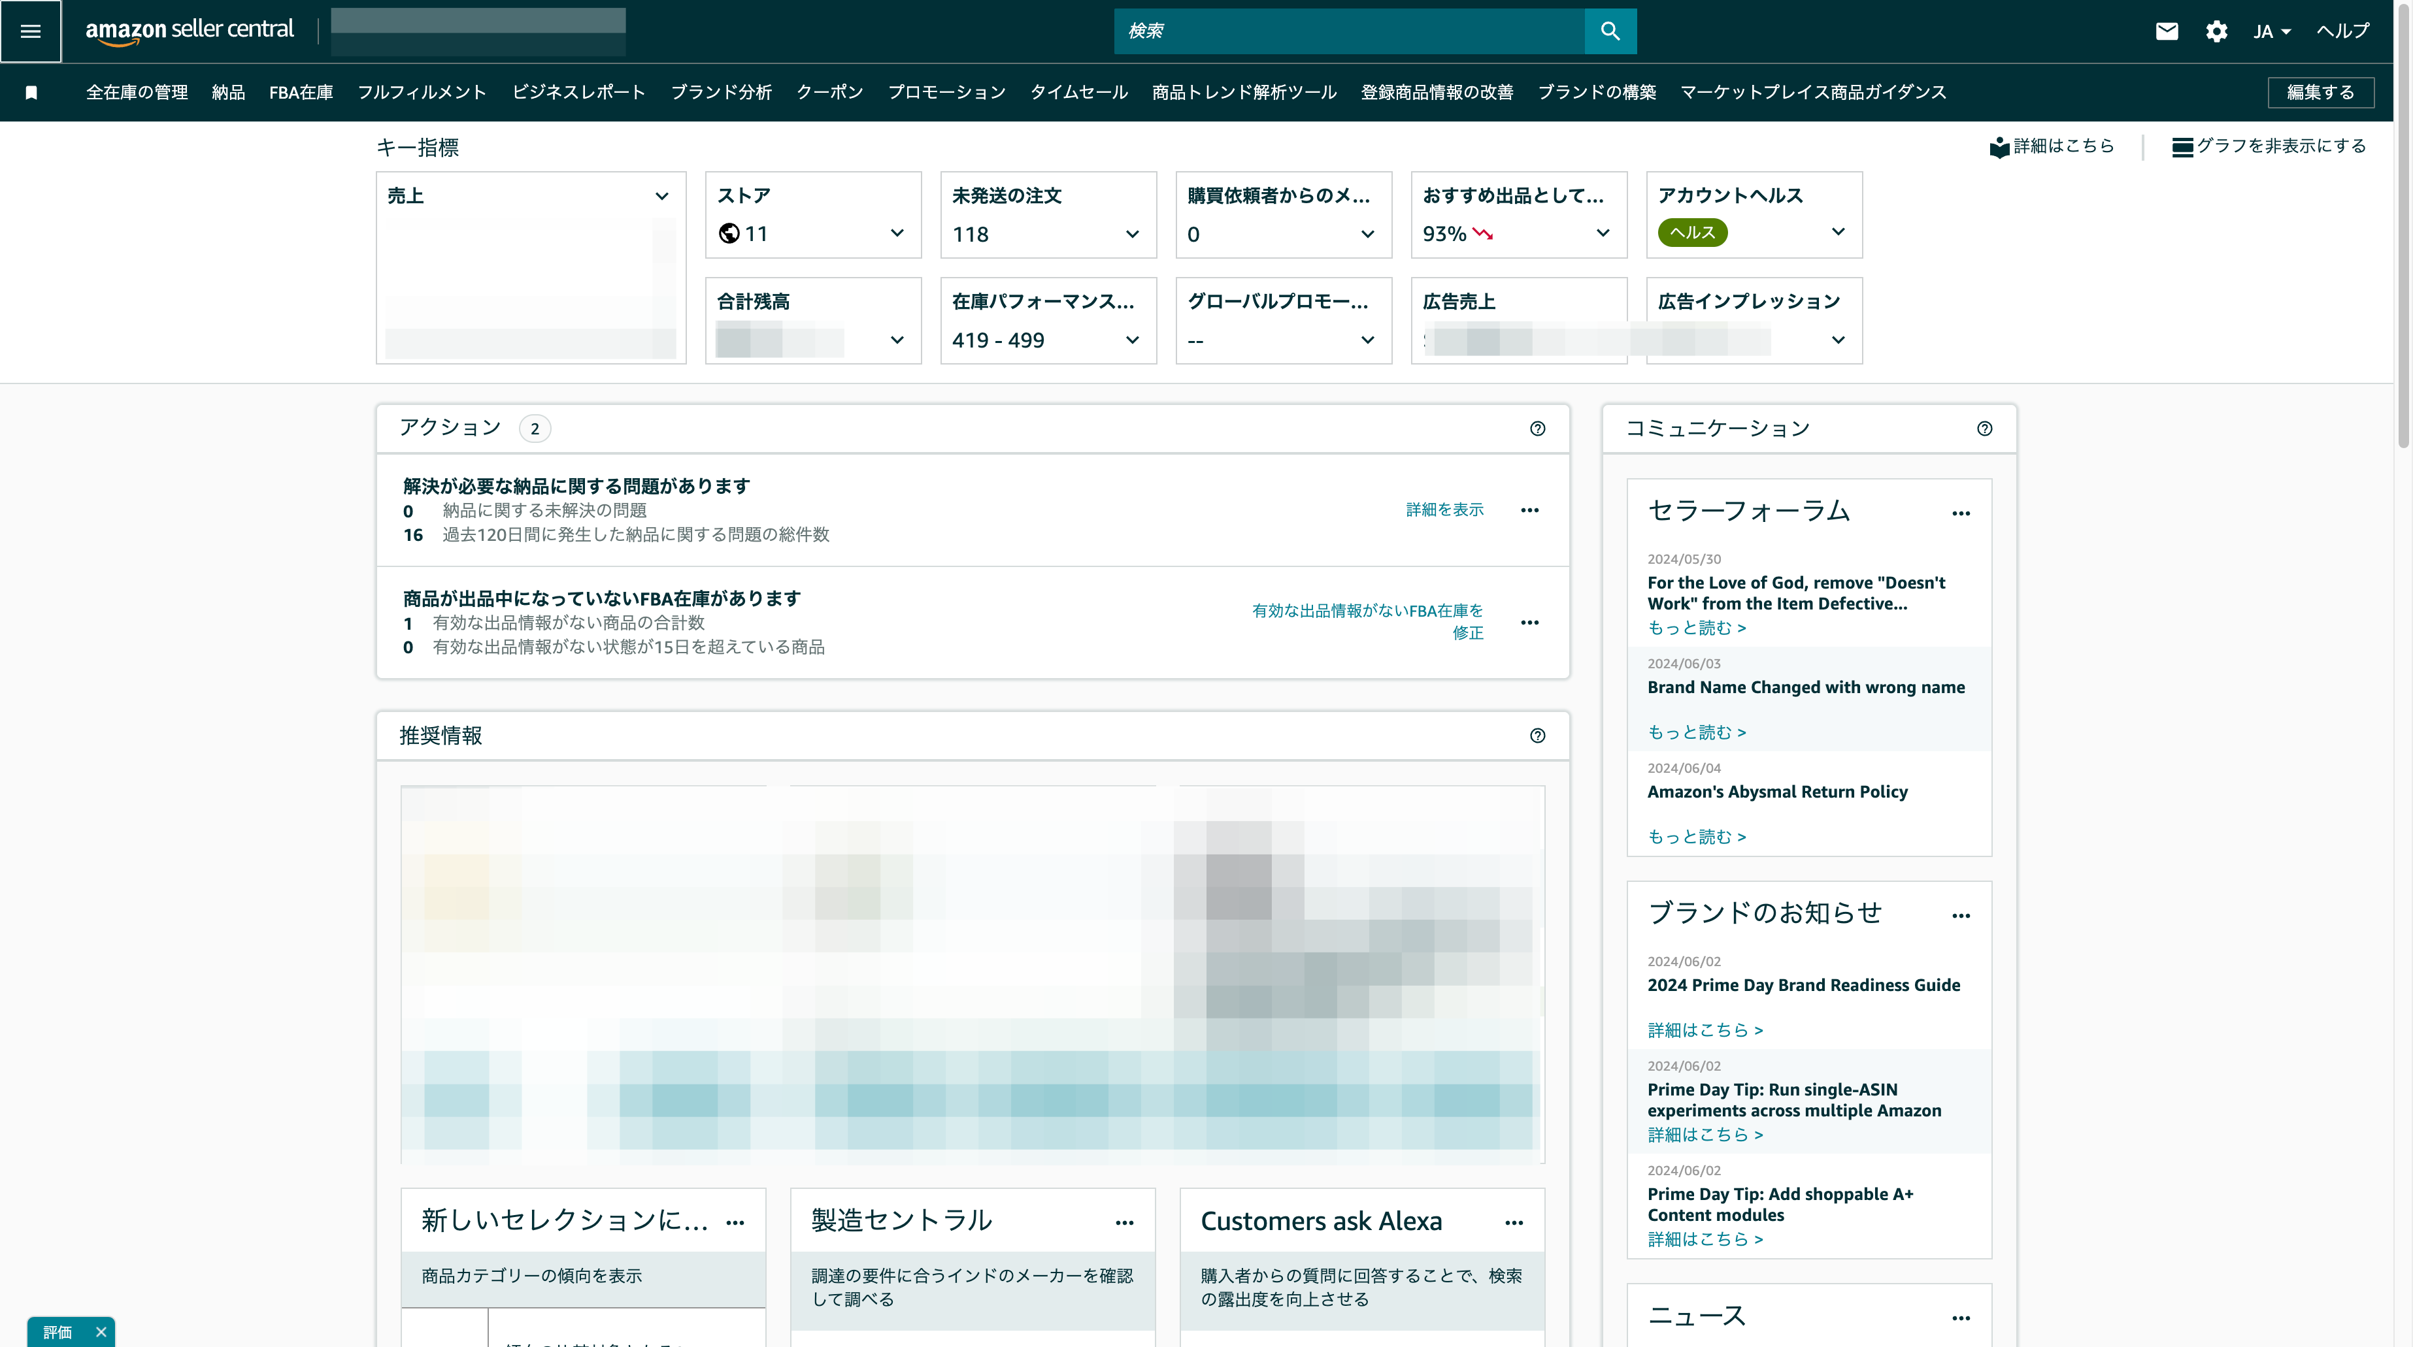Click the search magnifier button
Image resolution: width=2413 pixels, height=1347 pixels.
tap(1610, 31)
